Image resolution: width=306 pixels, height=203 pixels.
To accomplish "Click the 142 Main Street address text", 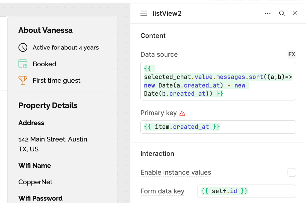I will 53,144.
